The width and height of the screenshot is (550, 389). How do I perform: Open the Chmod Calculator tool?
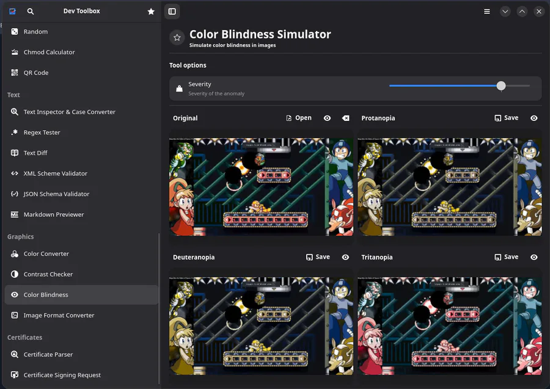[81, 53]
